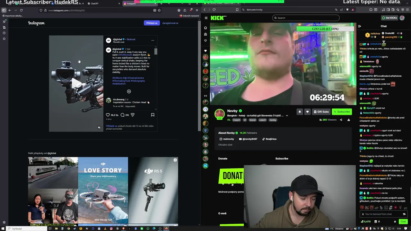Open Kick sidebar browse icon

click(x=205, y=34)
